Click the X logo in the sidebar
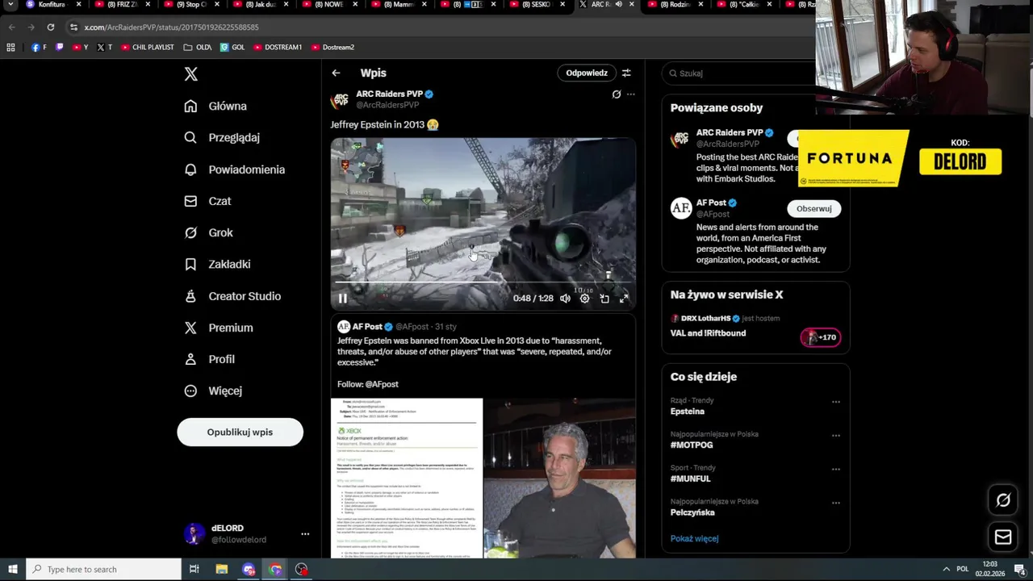1033x581 pixels. [x=190, y=74]
